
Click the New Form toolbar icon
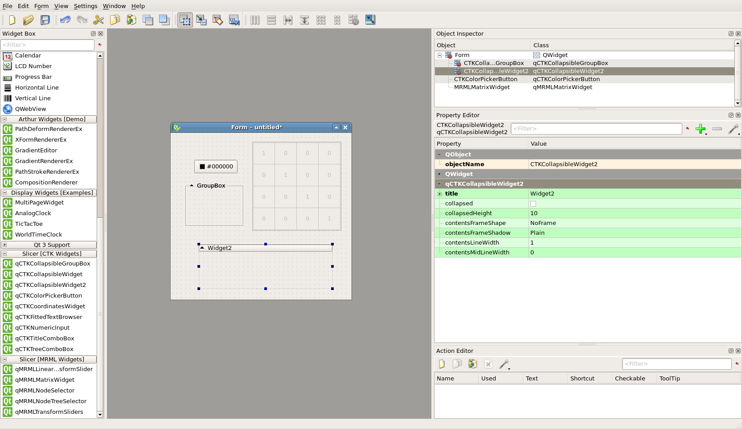pos(12,20)
